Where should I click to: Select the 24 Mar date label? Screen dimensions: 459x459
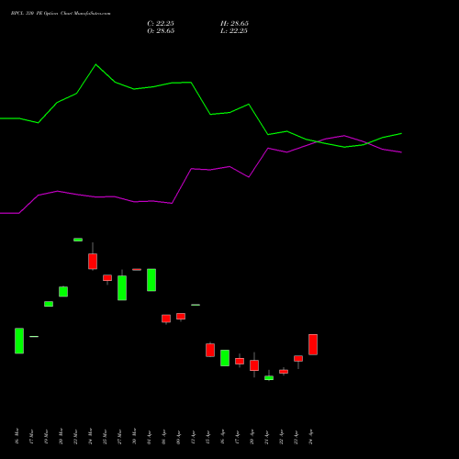point(90,436)
